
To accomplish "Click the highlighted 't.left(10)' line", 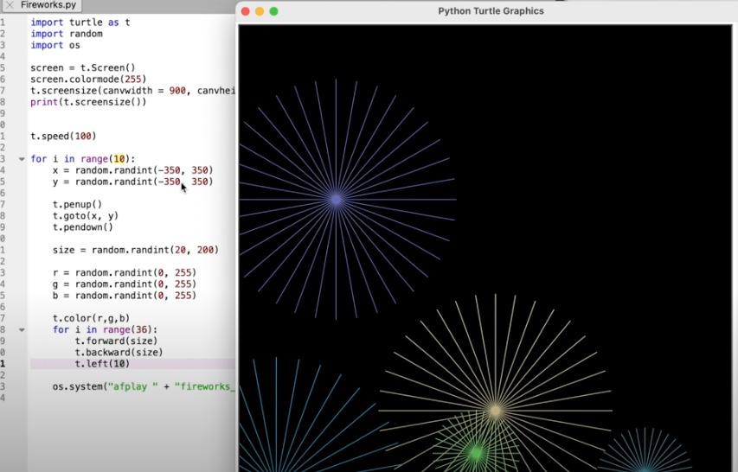I will [102, 364].
